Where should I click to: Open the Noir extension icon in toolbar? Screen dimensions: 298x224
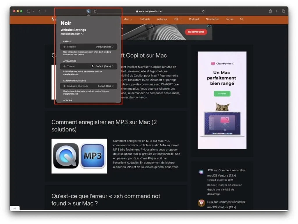[88, 11]
